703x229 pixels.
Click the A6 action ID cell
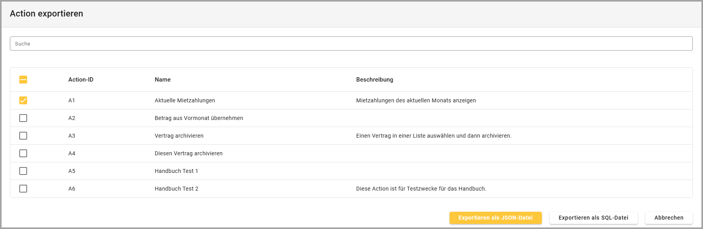[72, 189]
